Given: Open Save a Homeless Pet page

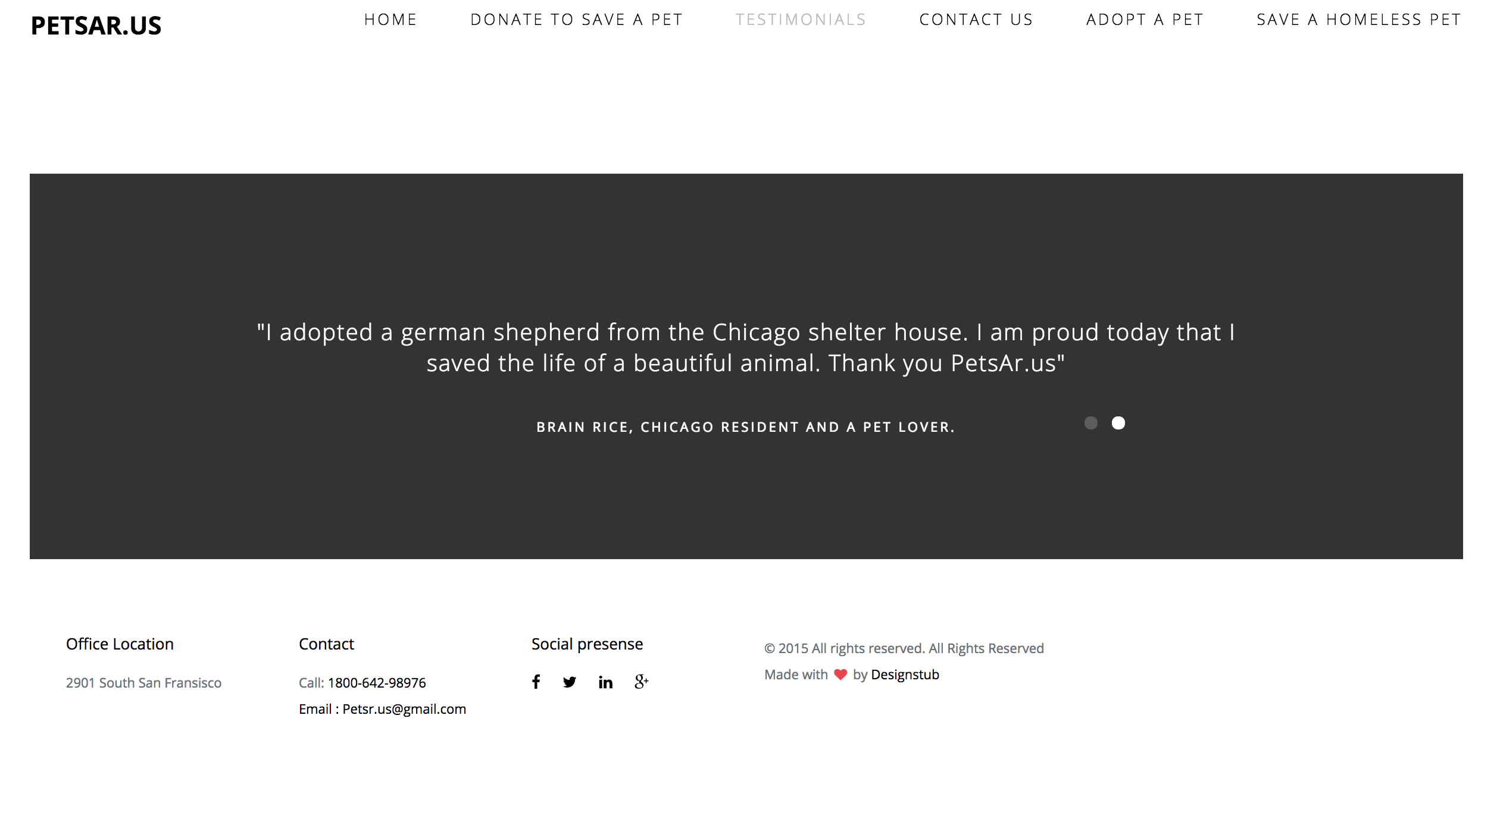Looking at the screenshot, I should click(1359, 20).
